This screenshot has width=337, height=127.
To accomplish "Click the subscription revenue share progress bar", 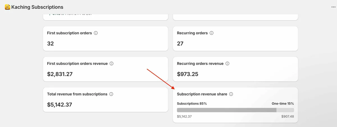I will 235,110.
